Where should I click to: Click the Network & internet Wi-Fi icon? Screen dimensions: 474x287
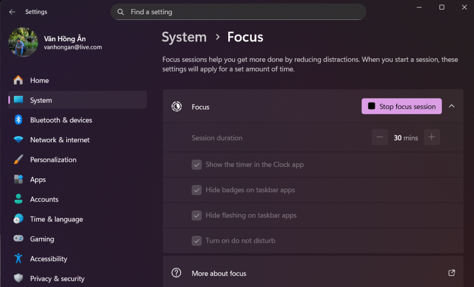coord(19,140)
